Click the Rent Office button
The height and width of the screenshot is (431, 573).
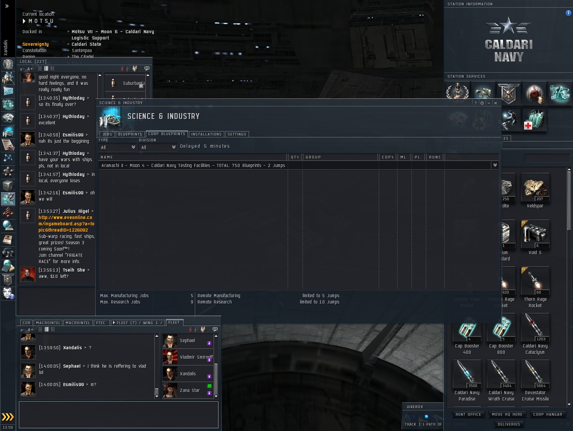pos(468,414)
